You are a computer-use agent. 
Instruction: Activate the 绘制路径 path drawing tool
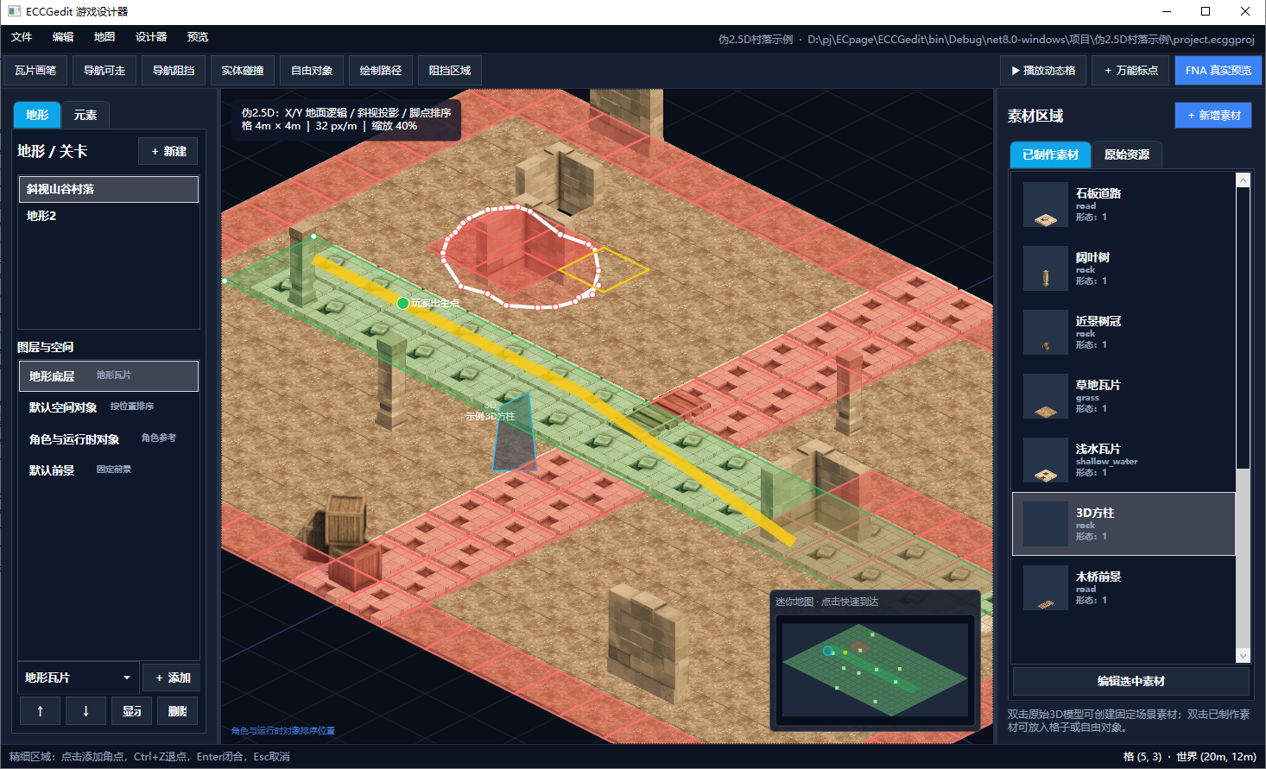pyautogui.click(x=381, y=71)
